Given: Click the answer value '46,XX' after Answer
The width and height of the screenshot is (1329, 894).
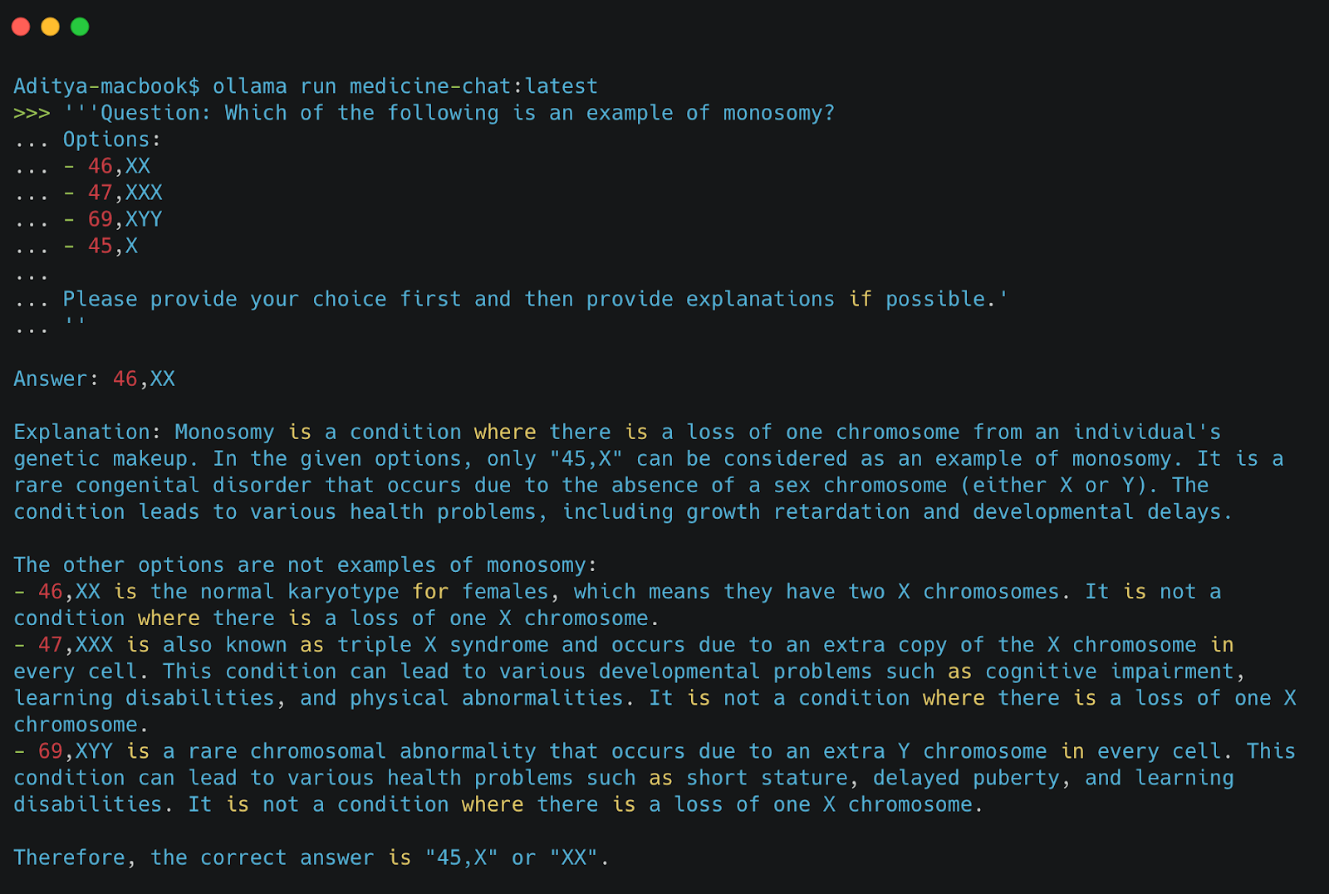Looking at the screenshot, I should pos(145,379).
